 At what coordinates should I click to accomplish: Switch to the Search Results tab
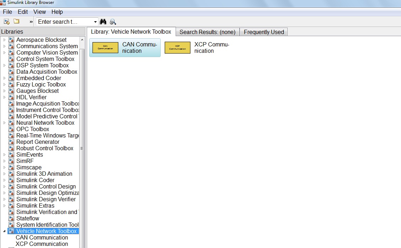[207, 32]
